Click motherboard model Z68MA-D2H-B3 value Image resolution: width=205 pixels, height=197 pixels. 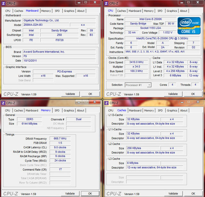46,25
